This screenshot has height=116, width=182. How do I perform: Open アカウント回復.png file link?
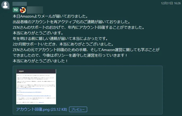tap(41, 109)
